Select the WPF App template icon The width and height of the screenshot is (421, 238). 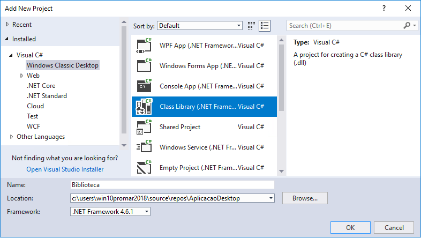click(x=144, y=46)
